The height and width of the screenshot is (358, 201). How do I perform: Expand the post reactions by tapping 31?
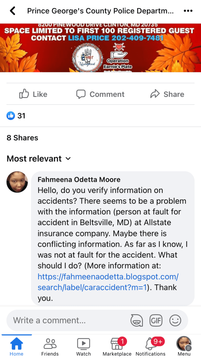click(x=16, y=115)
